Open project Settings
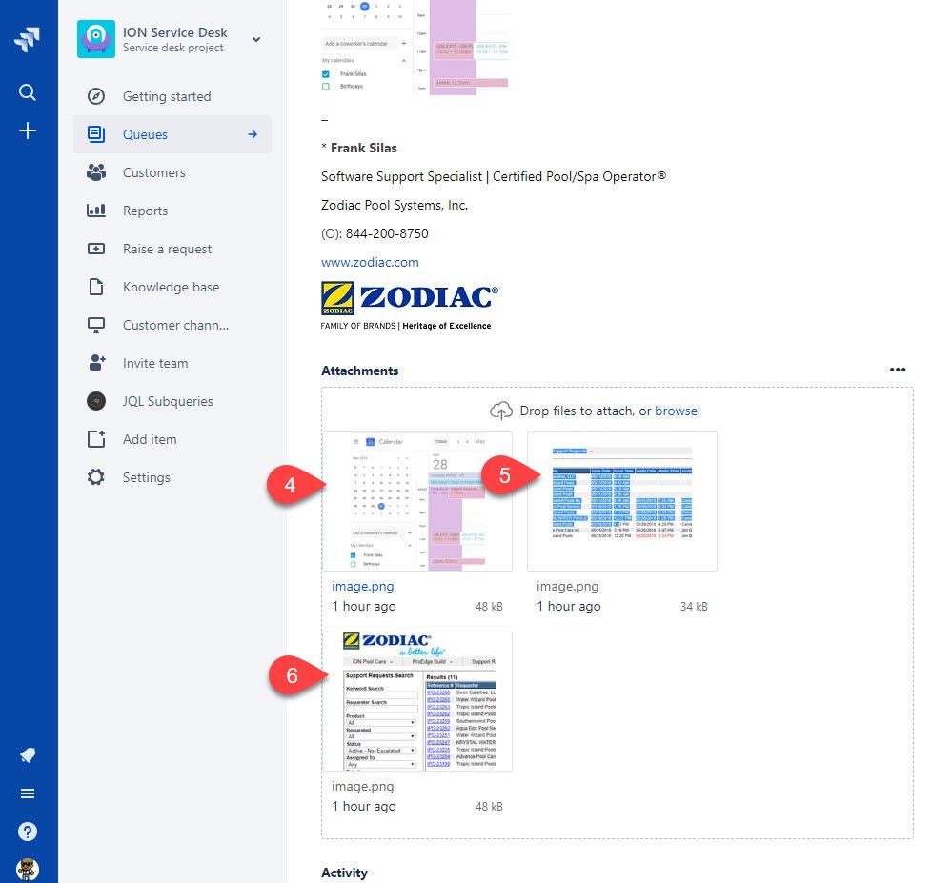The width and height of the screenshot is (952, 883). point(147,477)
